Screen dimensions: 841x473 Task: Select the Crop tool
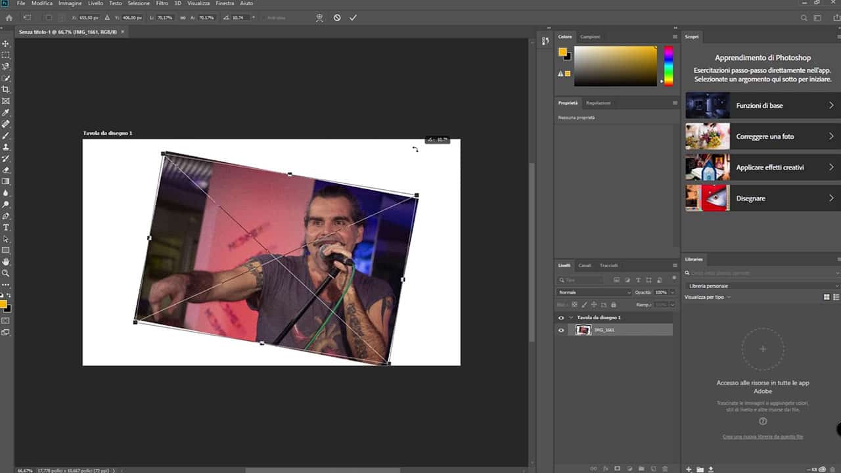[x=6, y=89]
